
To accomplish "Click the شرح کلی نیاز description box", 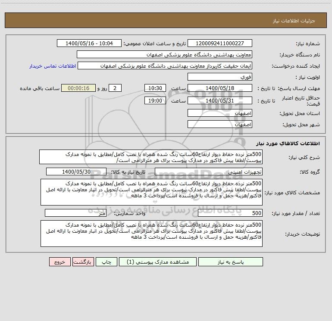I will tap(151, 157).
